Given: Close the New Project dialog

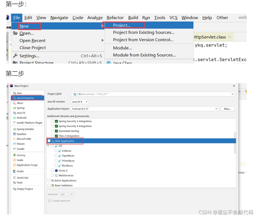Looking at the screenshot, I should [x=234, y=86].
